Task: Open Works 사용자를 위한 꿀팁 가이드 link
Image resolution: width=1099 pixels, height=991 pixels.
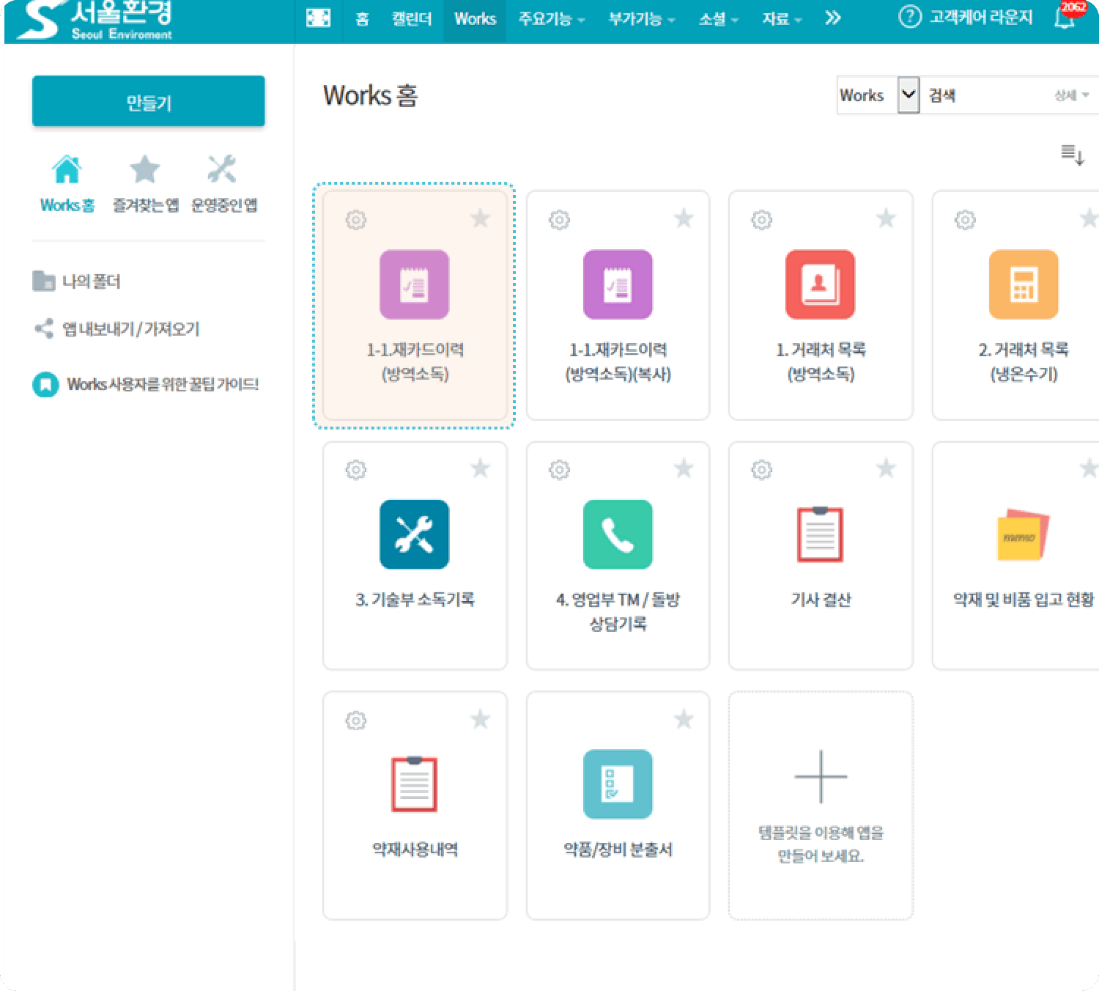Action: tap(146, 384)
